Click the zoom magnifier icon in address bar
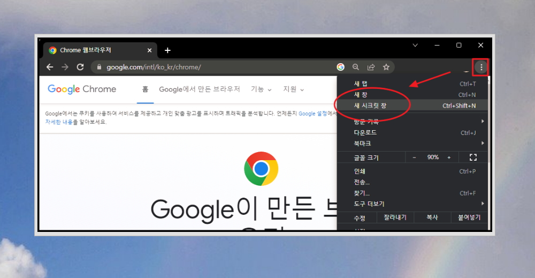 pos(356,67)
